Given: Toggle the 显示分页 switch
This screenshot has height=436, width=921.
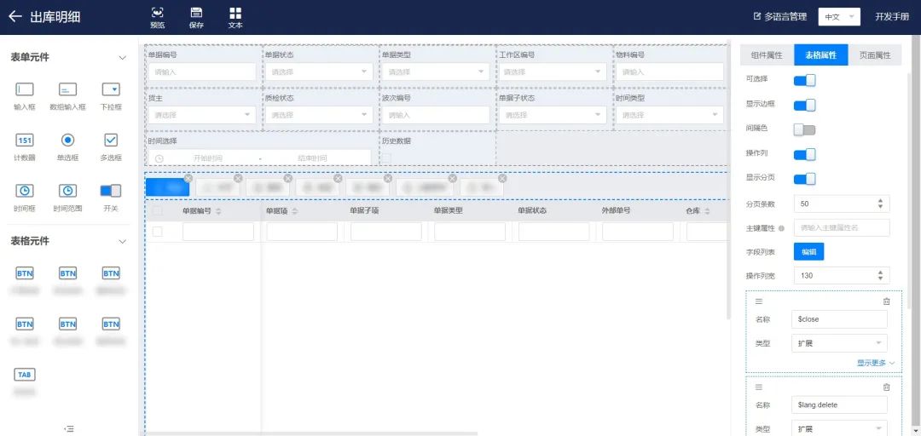Looking at the screenshot, I should (804, 179).
